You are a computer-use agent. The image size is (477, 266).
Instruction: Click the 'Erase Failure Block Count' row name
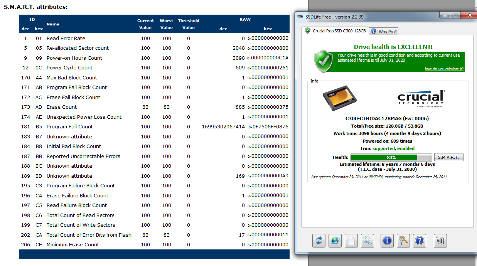click(x=78, y=195)
